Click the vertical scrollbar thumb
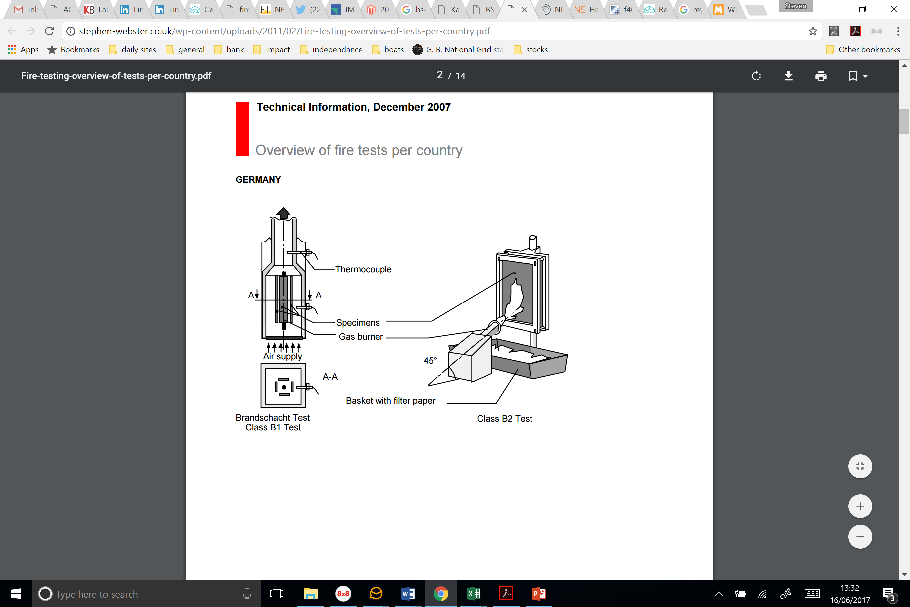The image size is (910, 607). point(904,121)
